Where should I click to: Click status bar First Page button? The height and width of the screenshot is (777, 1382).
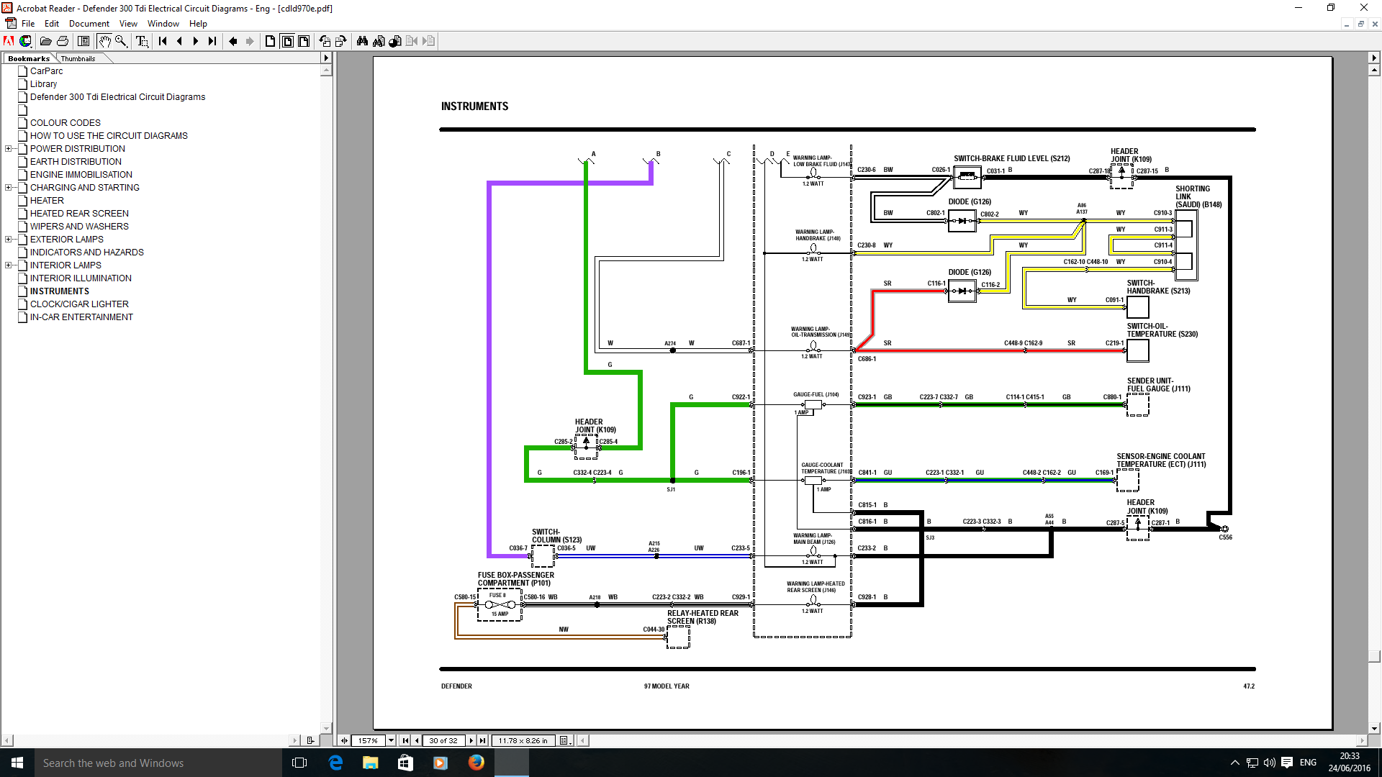[405, 740]
